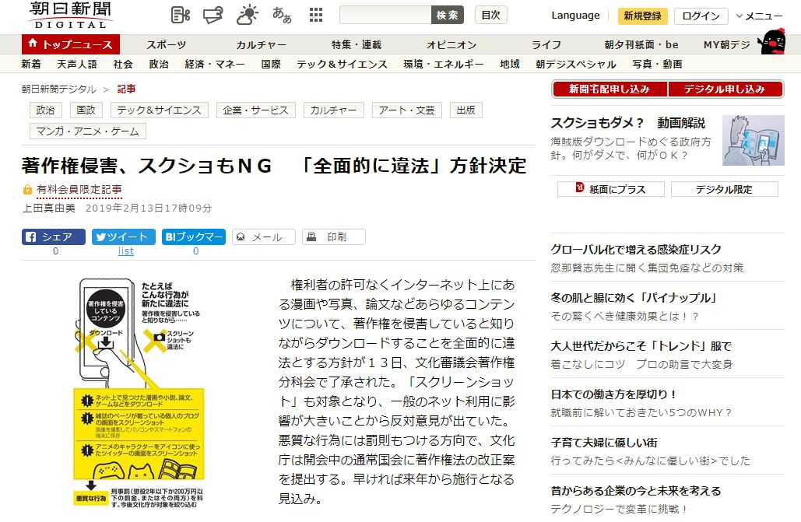The width and height of the screenshot is (801, 522).
Task: Click the アート・文芸 topic tag
Action: (406, 110)
